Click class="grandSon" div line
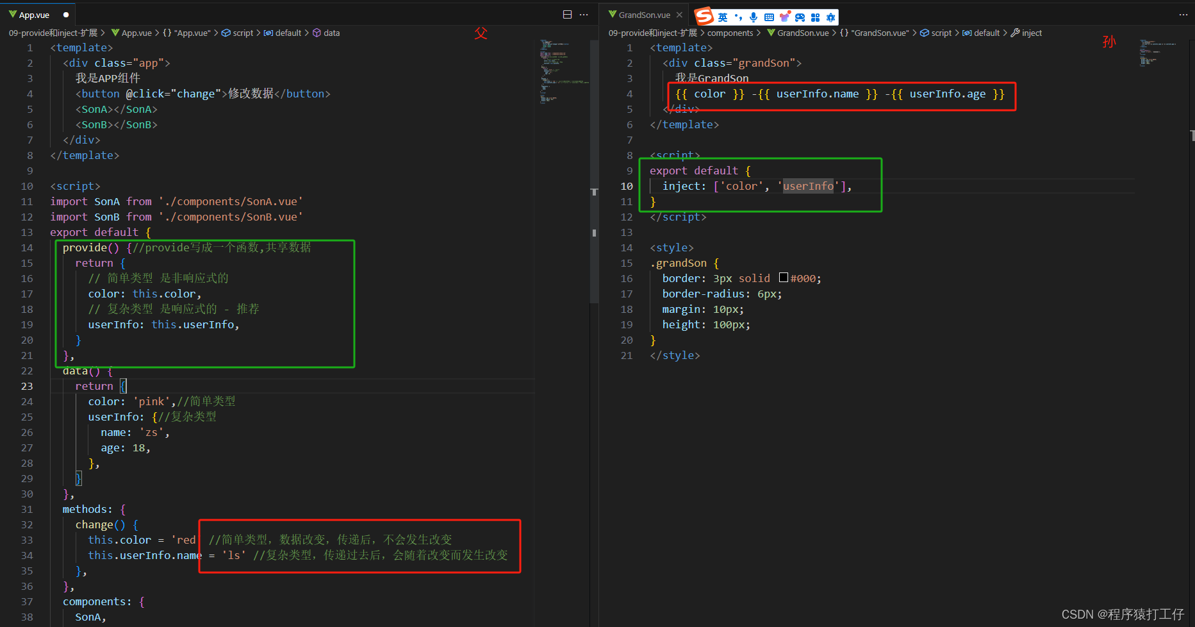The height and width of the screenshot is (627, 1195). tap(732, 63)
